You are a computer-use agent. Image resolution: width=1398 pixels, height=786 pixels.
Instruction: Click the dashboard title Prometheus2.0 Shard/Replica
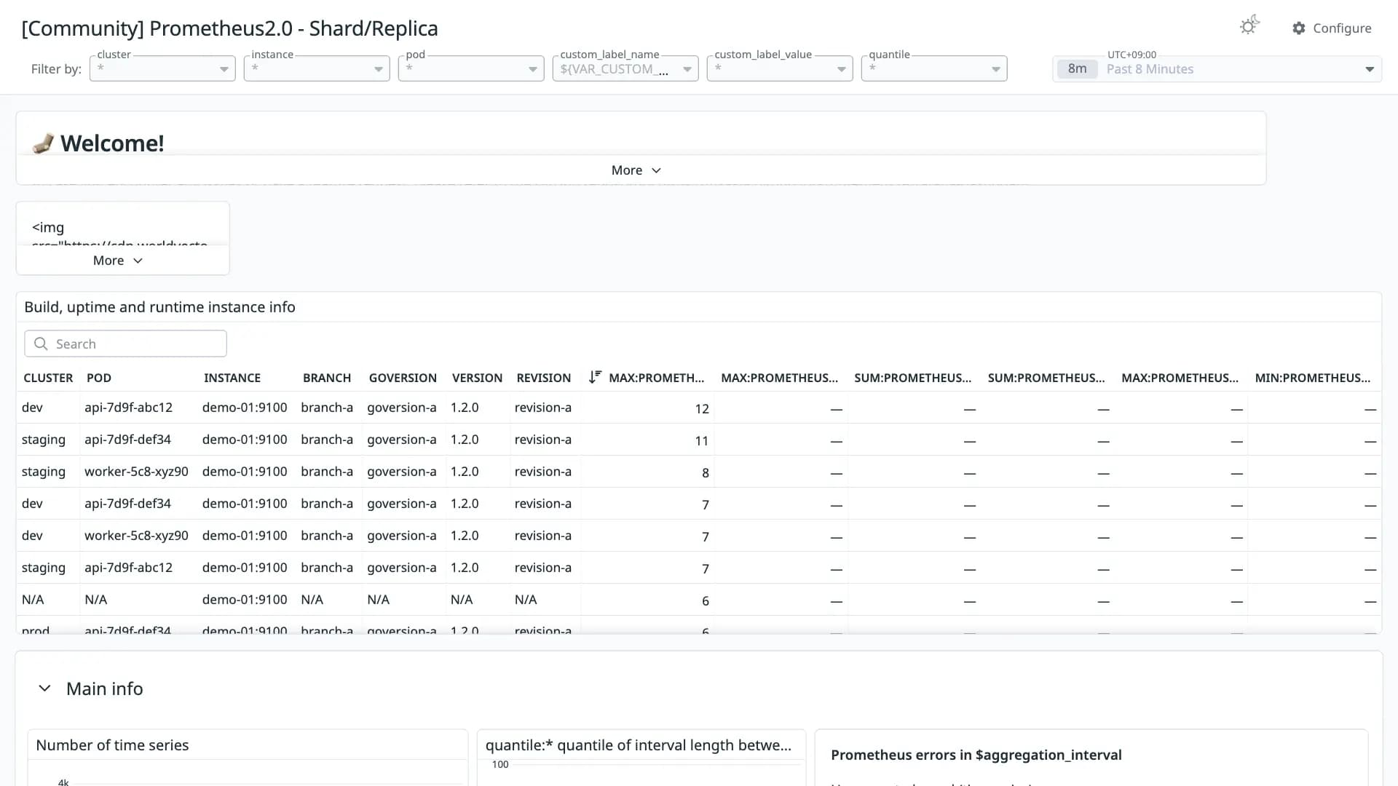[x=229, y=28]
